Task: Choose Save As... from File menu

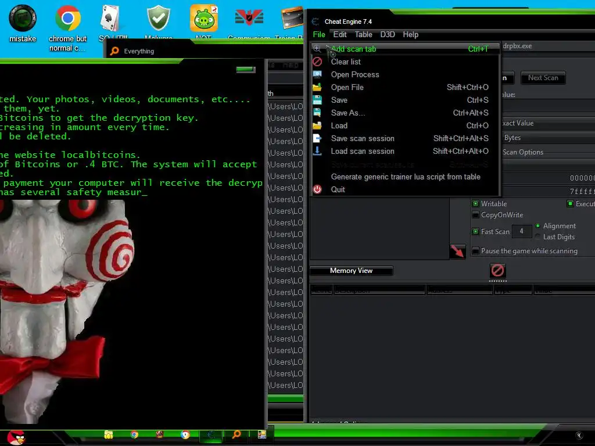Action: 405,113
